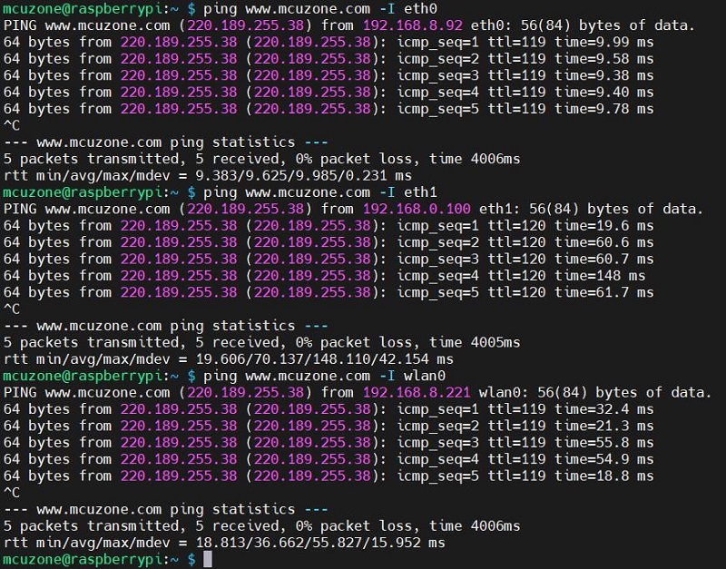Click the 'ping www.mcuzone.com -I eth0' command
The width and height of the screenshot is (726, 569).
tap(320, 9)
